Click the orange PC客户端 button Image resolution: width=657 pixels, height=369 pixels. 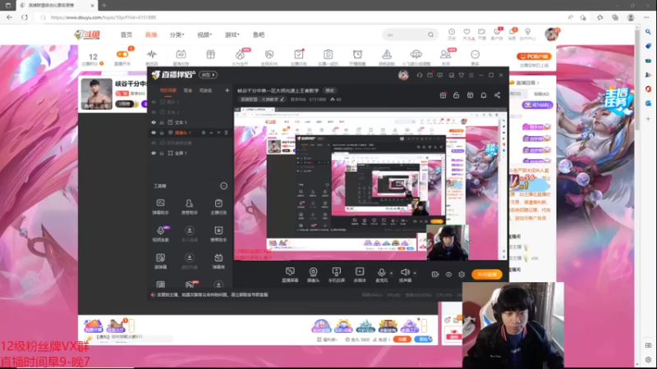(x=534, y=56)
